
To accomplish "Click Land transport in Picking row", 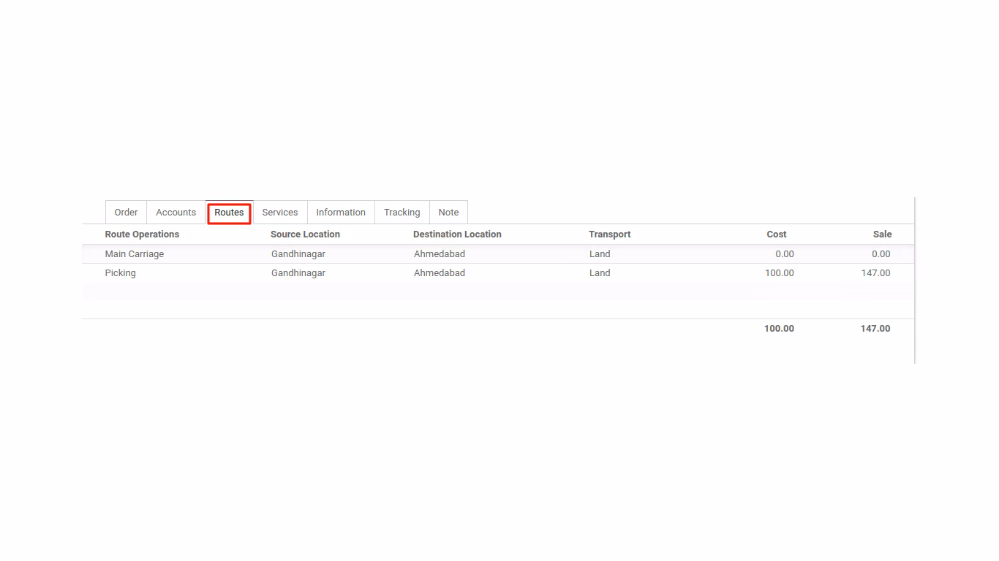I will click(600, 273).
